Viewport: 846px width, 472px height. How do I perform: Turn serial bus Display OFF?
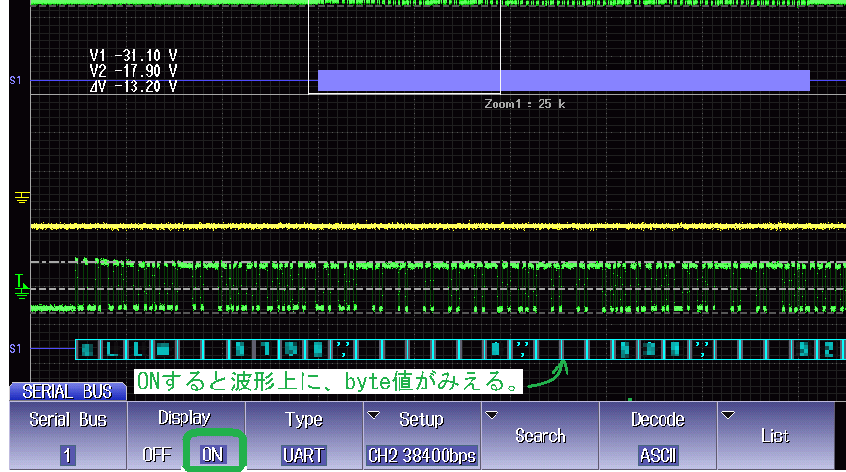pyautogui.click(x=157, y=455)
